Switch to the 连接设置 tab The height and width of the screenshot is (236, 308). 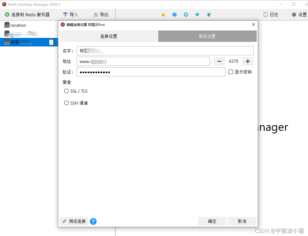point(109,36)
